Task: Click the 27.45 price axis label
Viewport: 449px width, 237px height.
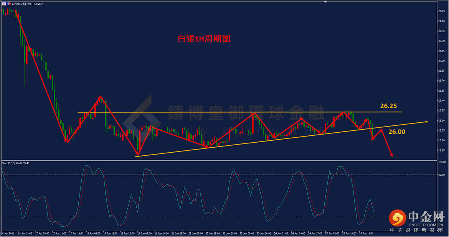Action: [441, 31]
